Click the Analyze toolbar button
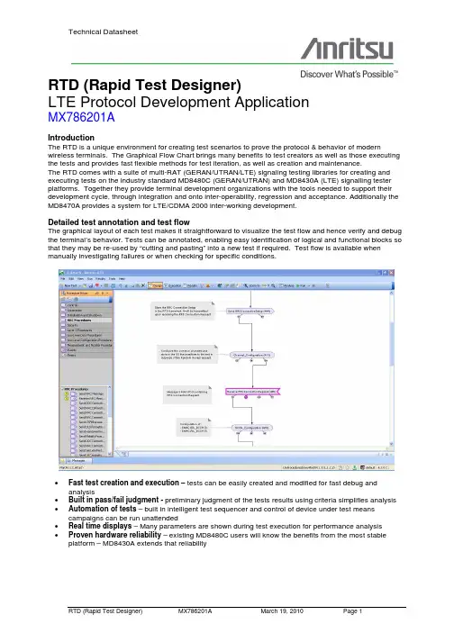The height and width of the screenshot is (642, 454). pyautogui.click(x=286, y=285)
